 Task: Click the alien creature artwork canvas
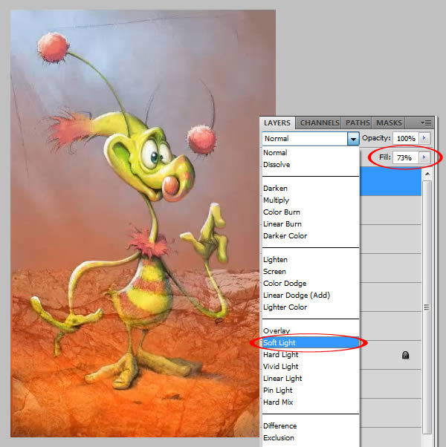click(x=143, y=223)
